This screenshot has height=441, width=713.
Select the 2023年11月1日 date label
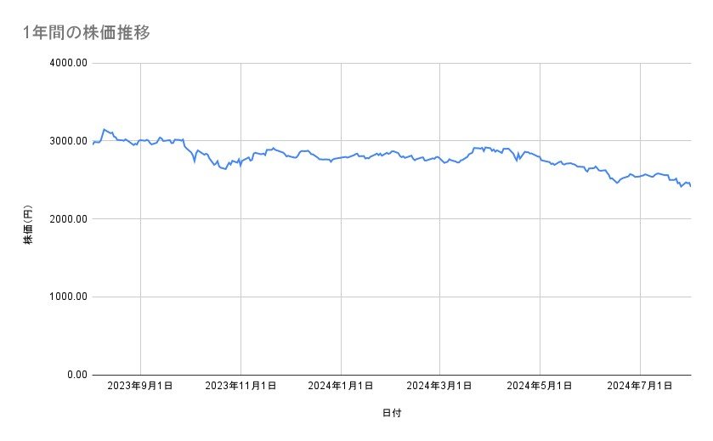point(240,387)
